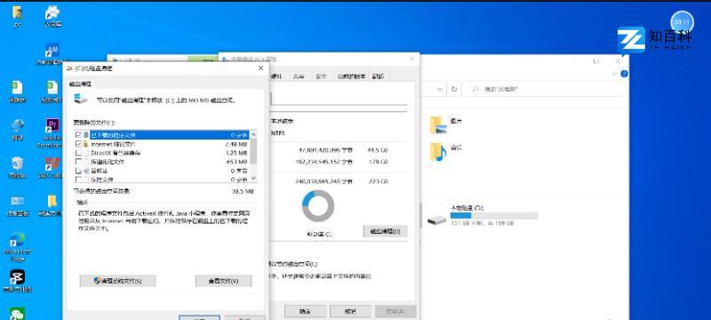Image resolution: width=711 pixels, height=320 pixels.
Task: Click the refresh icon next to address bar
Action: 454,89
